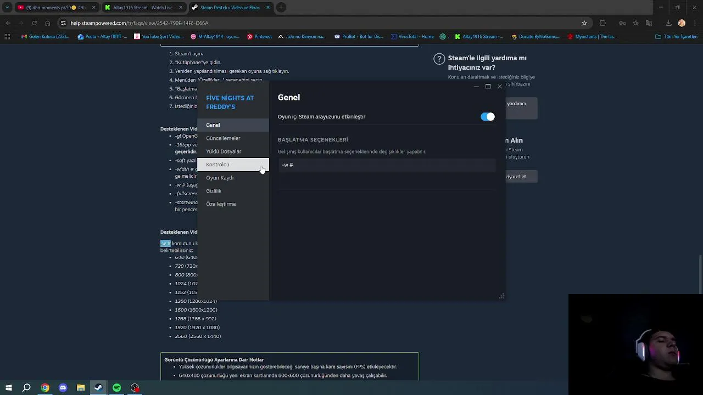
Task: Open the Posta - Altay bookmark
Action: click(x=102, y=37)
